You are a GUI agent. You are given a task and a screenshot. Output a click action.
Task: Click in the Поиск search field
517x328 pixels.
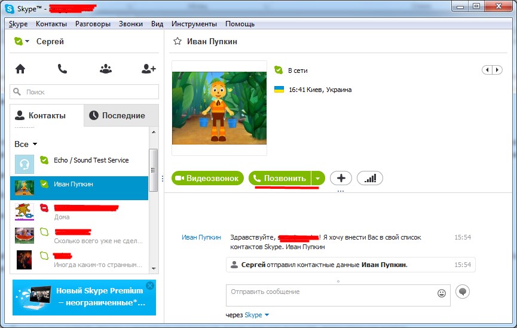[x=84, y=91]
